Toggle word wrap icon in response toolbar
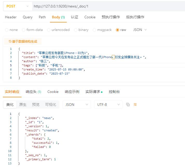This screenshot has height=167, width=185. [135, 105]
